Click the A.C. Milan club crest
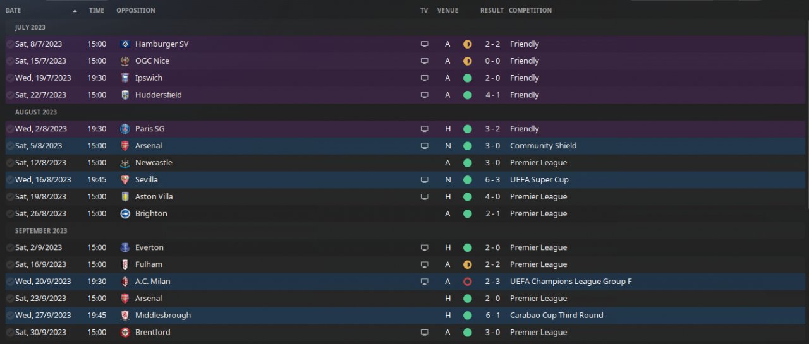 pos(125,282)
